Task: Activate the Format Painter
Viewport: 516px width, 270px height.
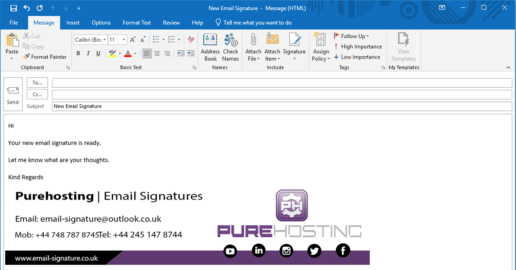Action: pos(45,57)
